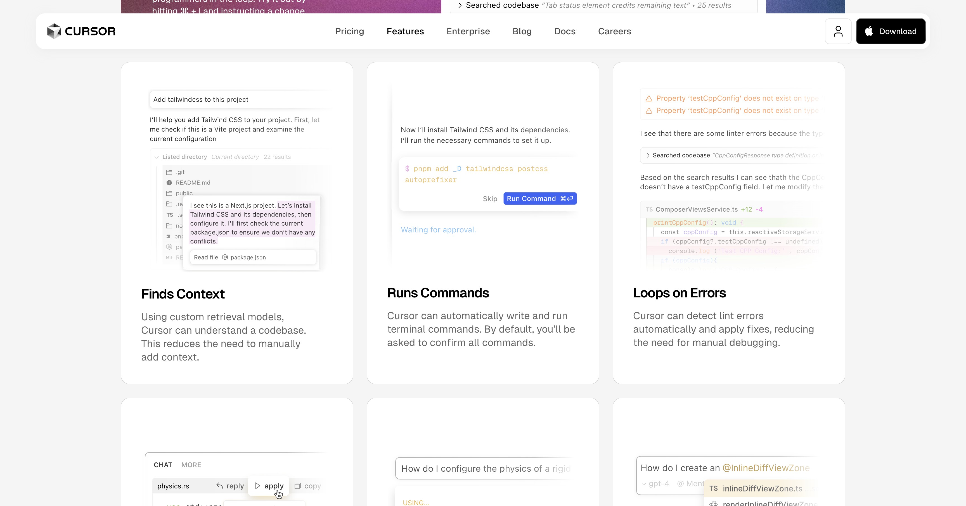Image resolution: width=966 pixels, height=506 pixels.
Task: Click the Waiting for approval text
Action: (x=438, y=230)
